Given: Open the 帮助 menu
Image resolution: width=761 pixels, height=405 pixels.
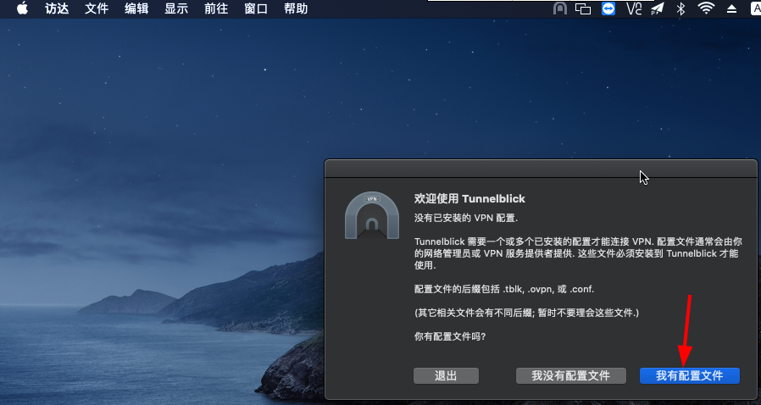Looking at the screenshot, I should point(296,8).
